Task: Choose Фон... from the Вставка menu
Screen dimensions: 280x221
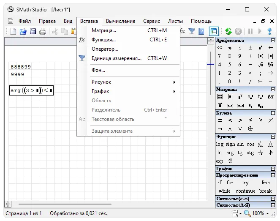Action: point(128,70)
